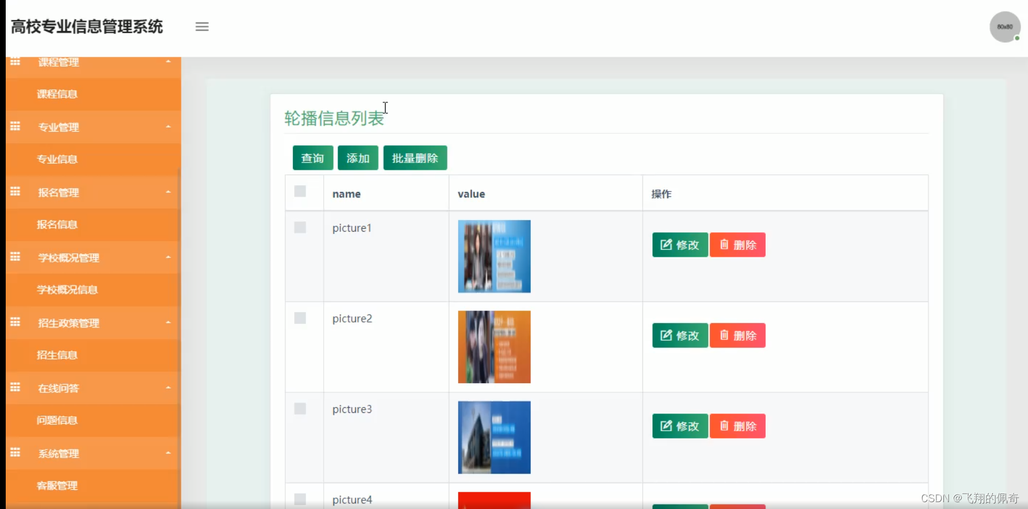Open the picture2 carousel thumbnail
Image resolution: width=1028 pixels, height=509 pixels.
point(494,347)
